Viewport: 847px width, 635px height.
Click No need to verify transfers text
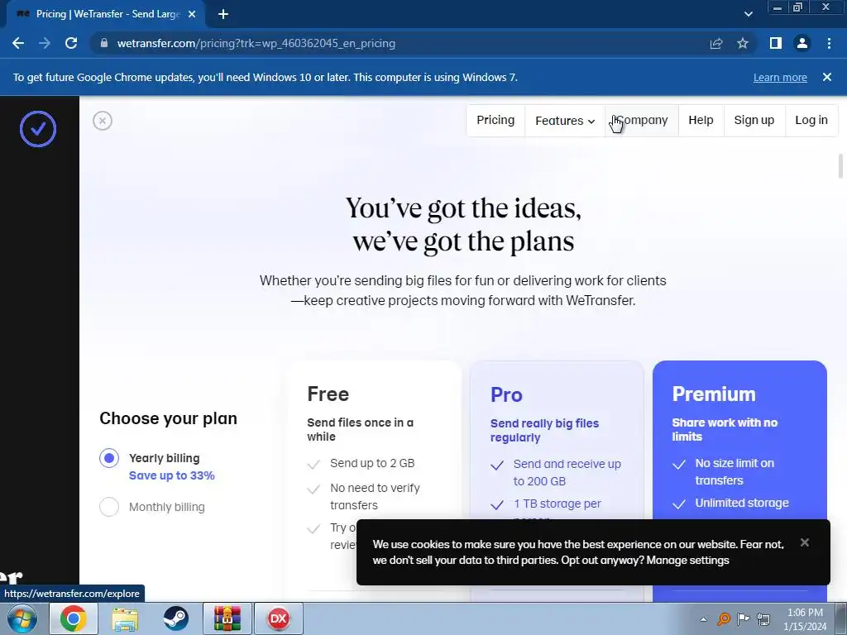(x=375, y=497)
